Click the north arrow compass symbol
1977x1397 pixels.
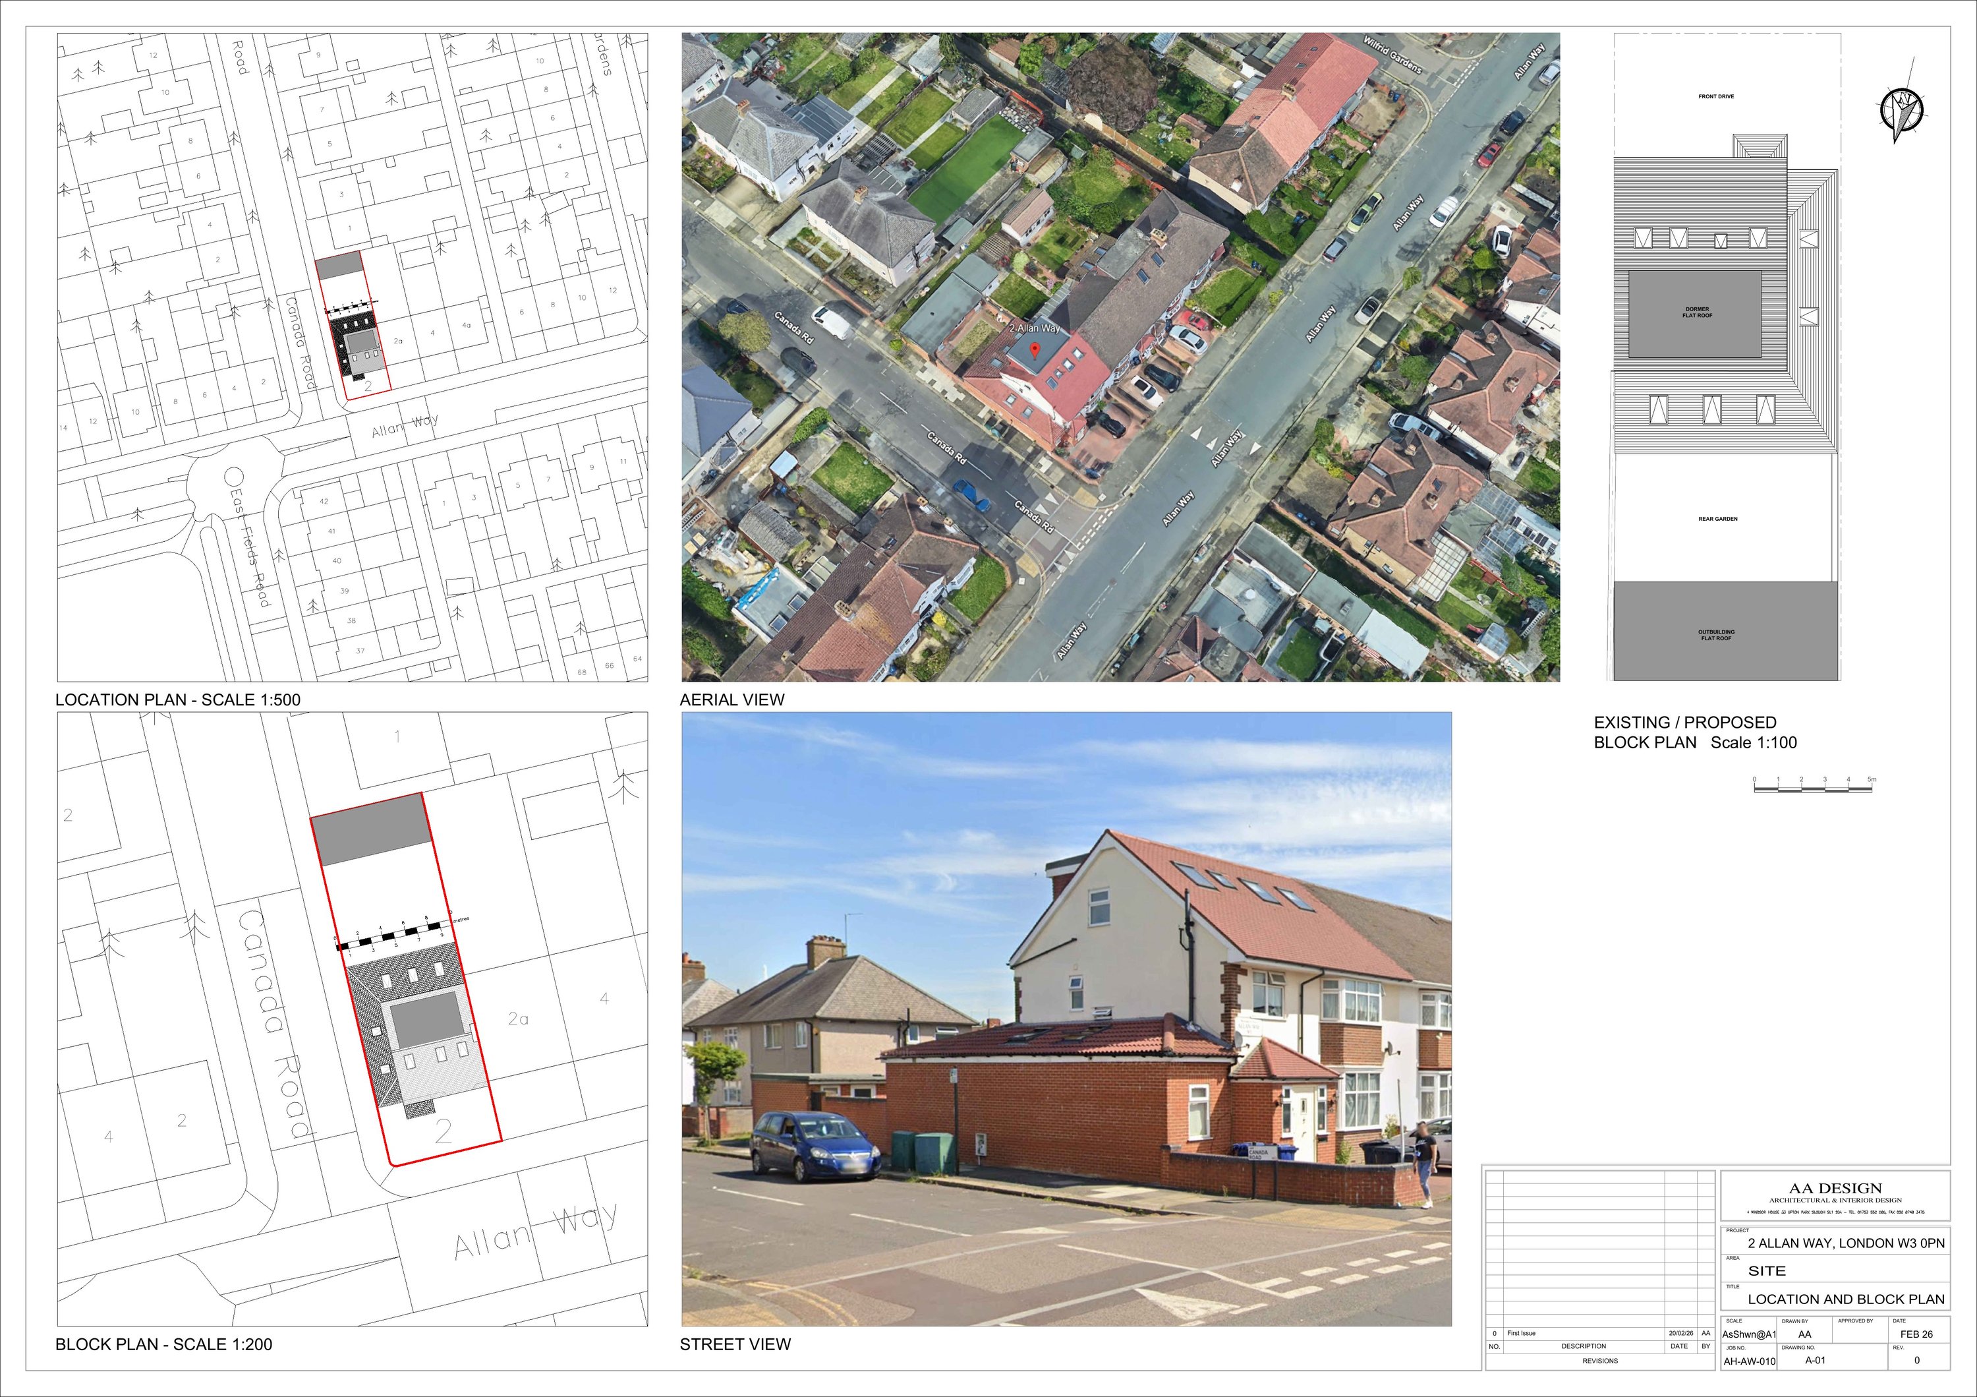pyautogui.click(x=1902, y=109)
